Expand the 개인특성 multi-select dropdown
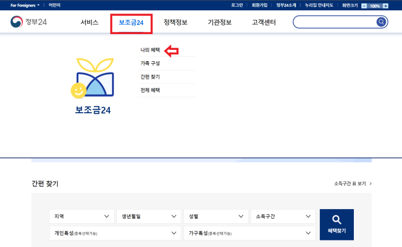Screen dimensions: 402x247 click(115, 233)
